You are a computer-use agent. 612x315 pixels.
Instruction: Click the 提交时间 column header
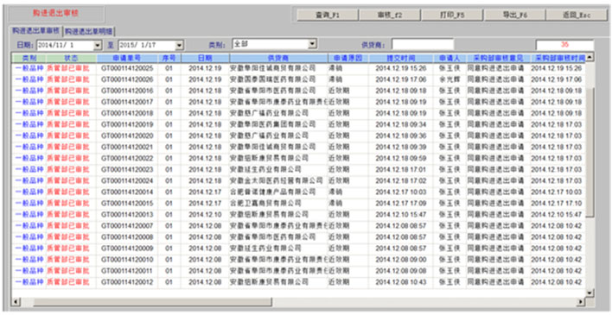tap(401, 58)
